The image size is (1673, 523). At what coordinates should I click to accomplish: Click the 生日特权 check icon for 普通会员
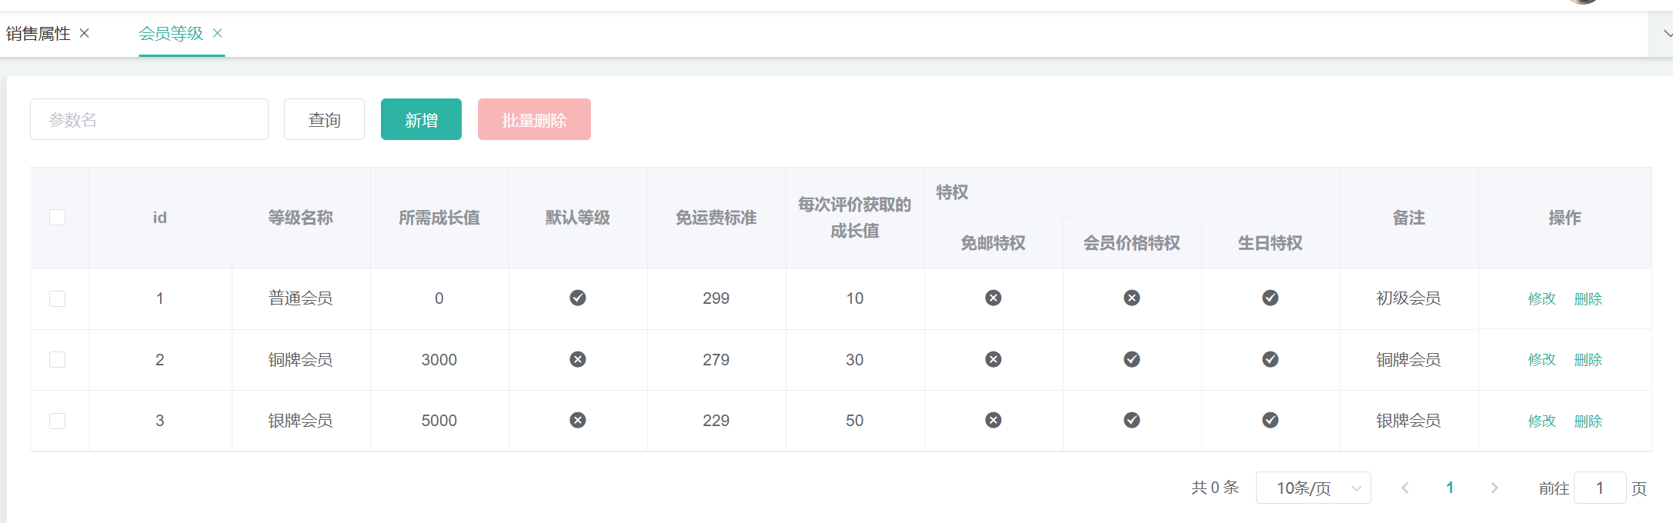point(1271,298)
